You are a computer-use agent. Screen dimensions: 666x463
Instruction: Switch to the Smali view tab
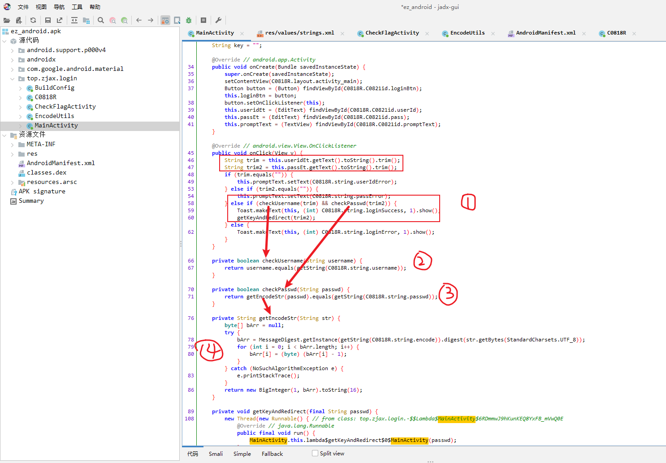coord(216,454)
